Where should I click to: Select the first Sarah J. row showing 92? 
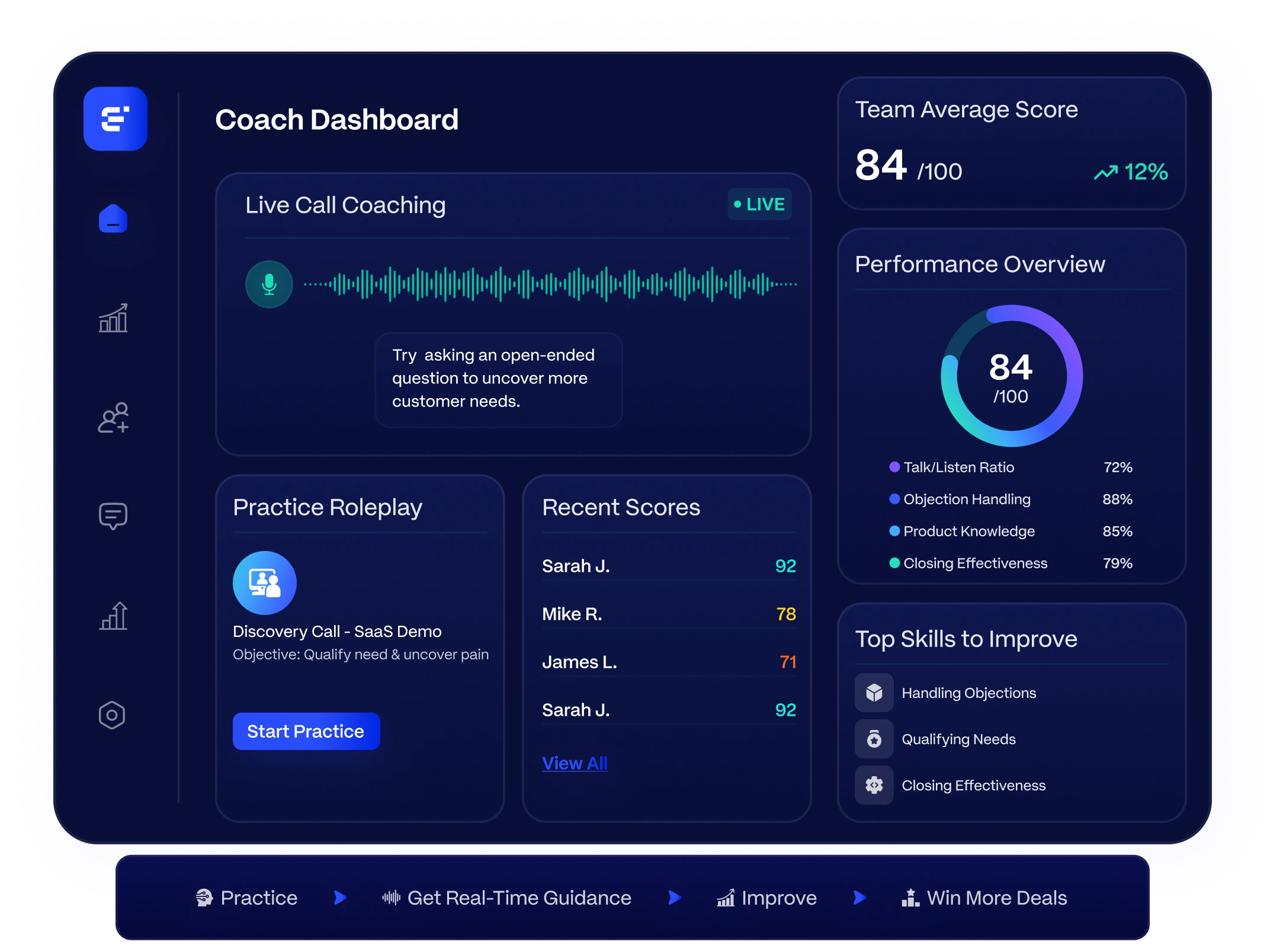(x=669, y=566)
